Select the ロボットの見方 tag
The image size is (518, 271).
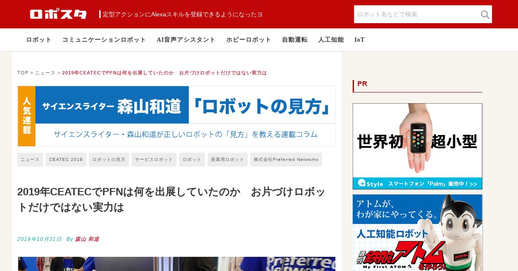tap(109, 160)
